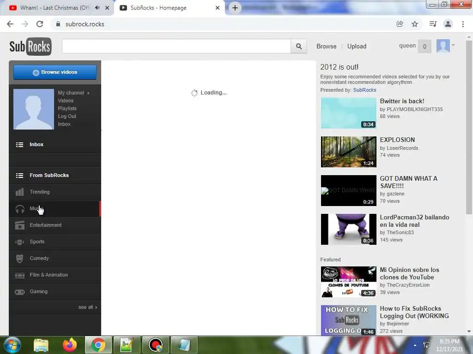This screenshot has height=354, width=473.
Task: Click the queen username link
Action: pyautogui.click(x=407, y=46)
